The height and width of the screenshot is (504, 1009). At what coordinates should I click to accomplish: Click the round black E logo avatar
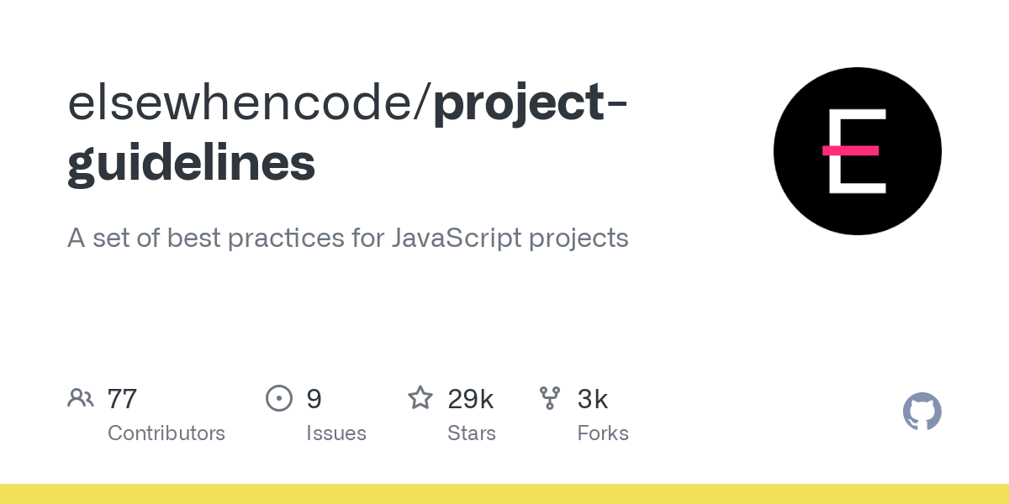tap(858, 151)
